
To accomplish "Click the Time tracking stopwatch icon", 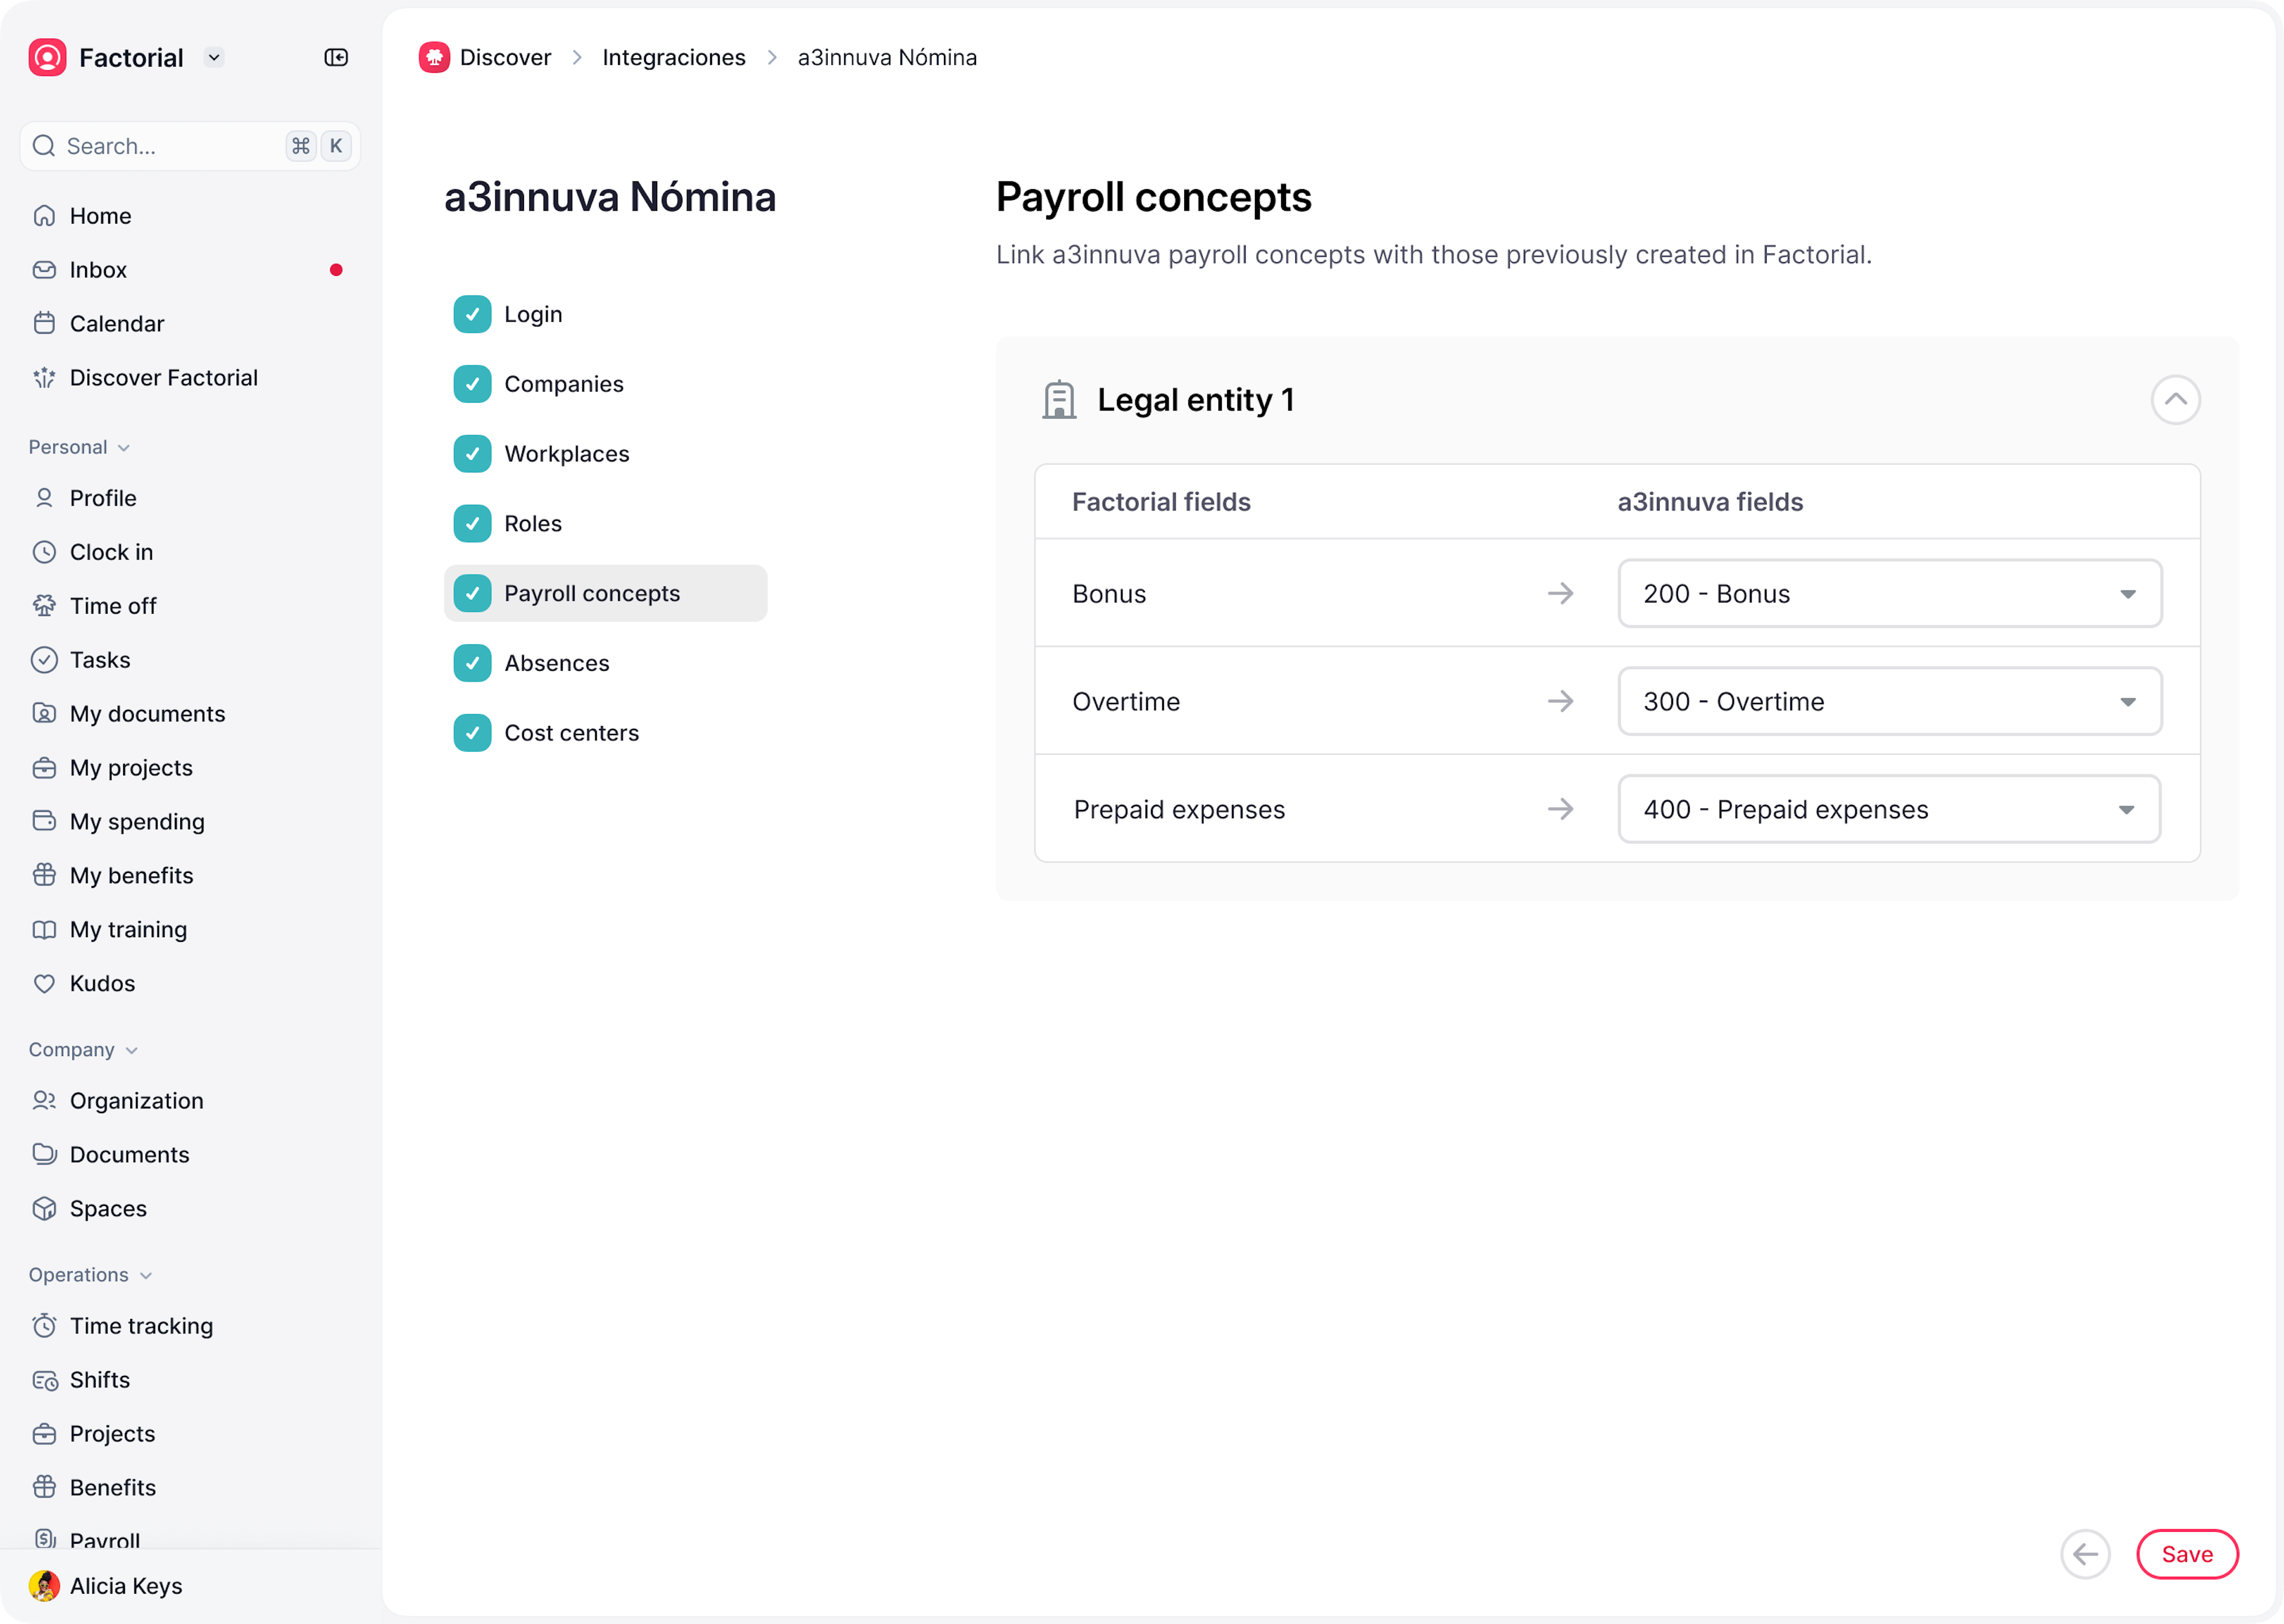I will [x=44, y=1326].
